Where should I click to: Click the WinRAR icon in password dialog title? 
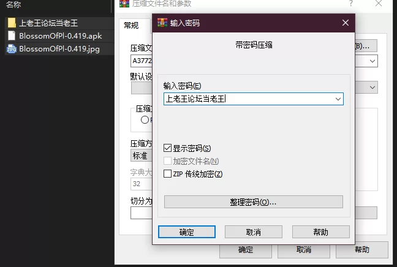pos(162,23)
